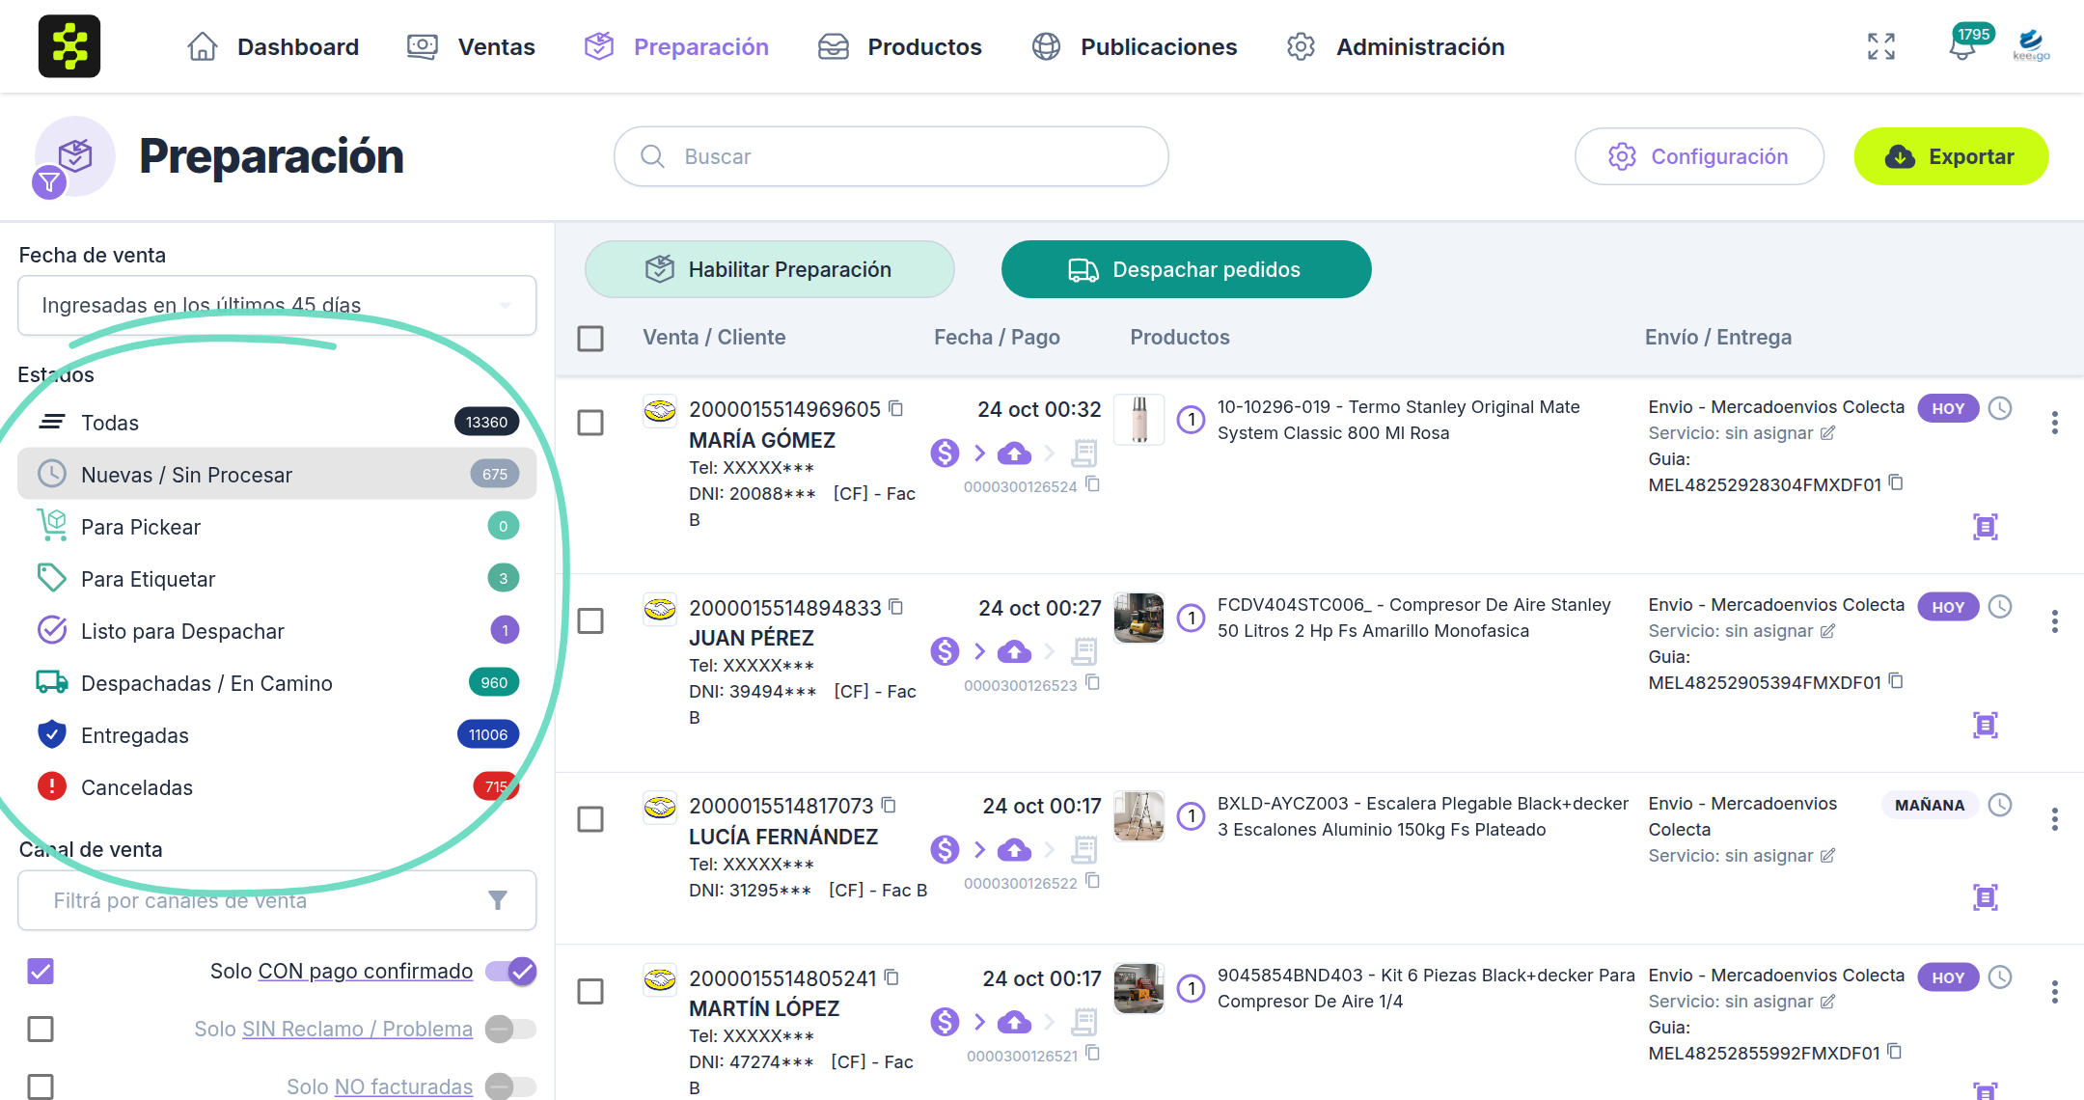Copy order number 2000015514969605
2084x1100 pixels.
[x=896, y=408]
